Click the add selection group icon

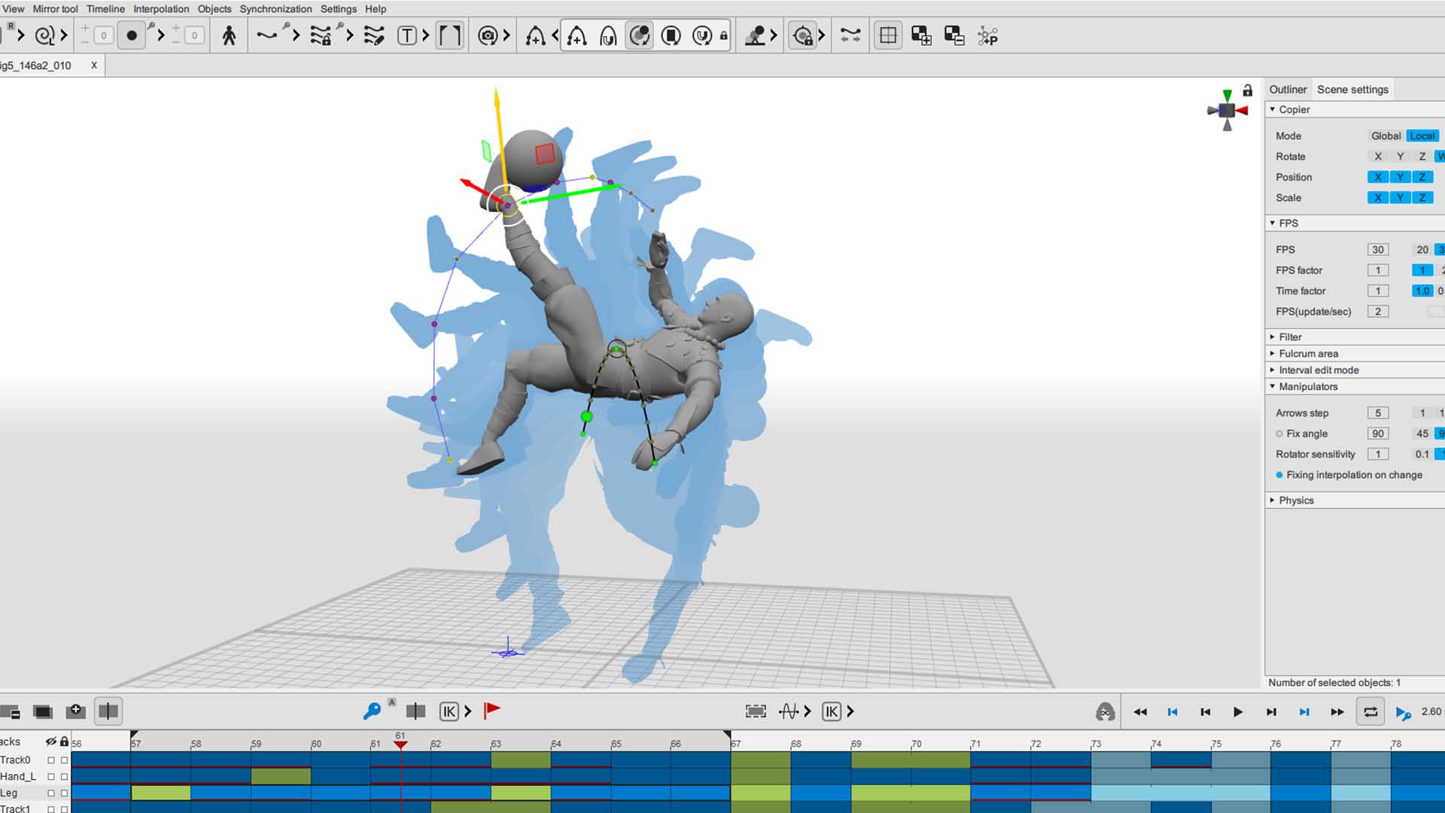(921, 35)
